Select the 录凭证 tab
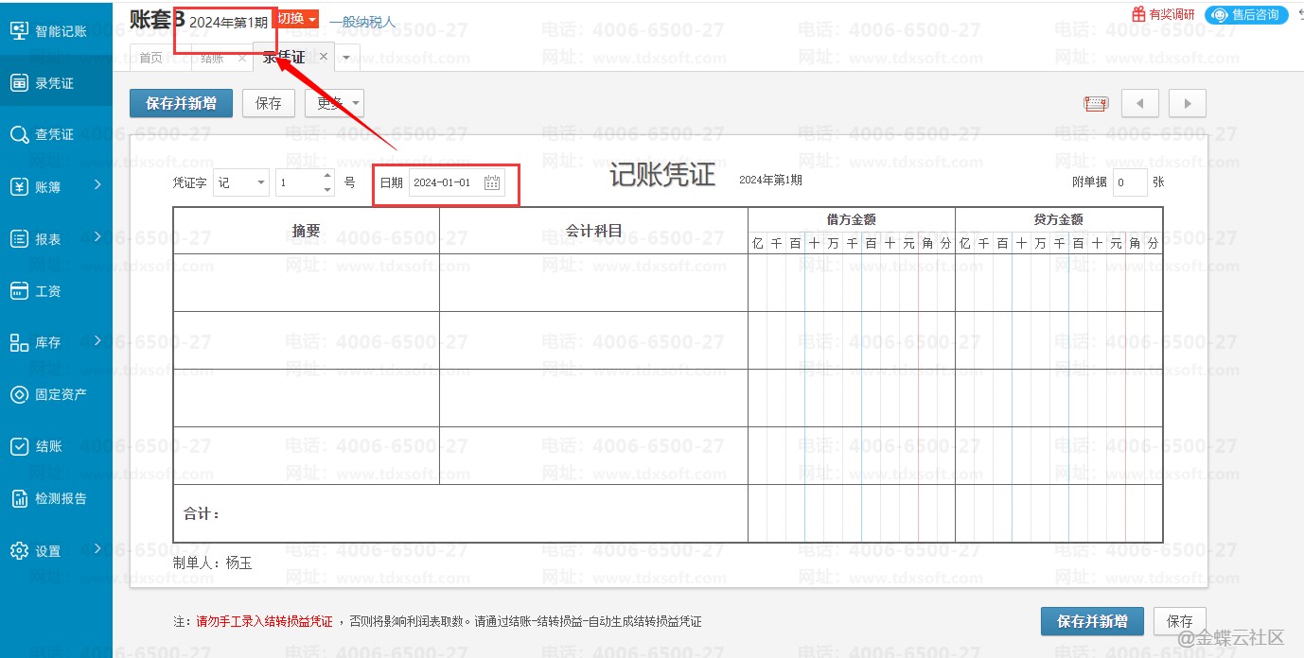This screenshot has width=1304, height=658. (284, 58)
